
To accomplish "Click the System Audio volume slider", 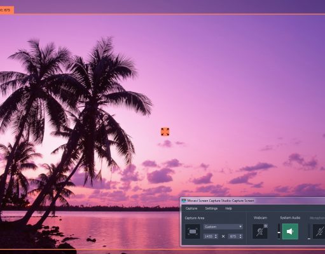I will pos(279,232).
